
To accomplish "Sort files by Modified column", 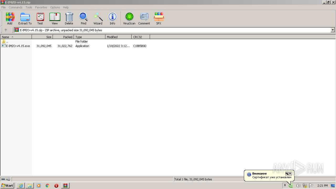I will click(x=118, y=37).
